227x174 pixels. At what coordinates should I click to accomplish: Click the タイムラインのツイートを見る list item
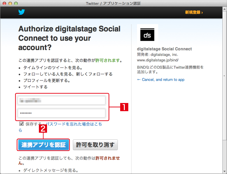[53, 68]
